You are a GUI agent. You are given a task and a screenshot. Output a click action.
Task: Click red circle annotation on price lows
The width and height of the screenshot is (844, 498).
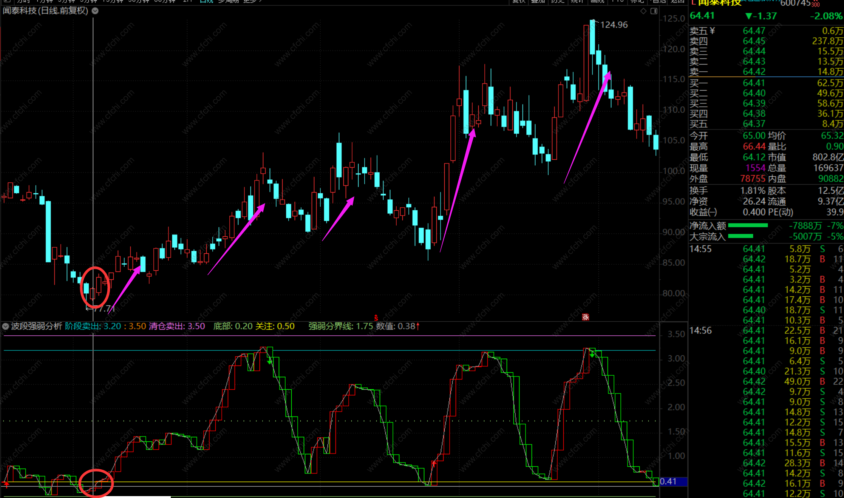click(x=95, y=287)
